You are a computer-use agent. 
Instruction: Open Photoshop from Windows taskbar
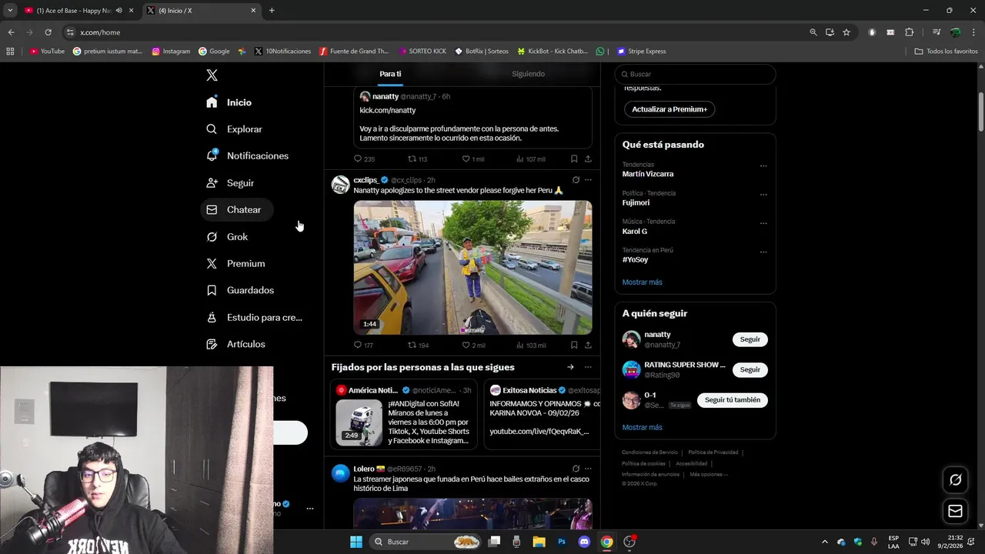(562, 542)
